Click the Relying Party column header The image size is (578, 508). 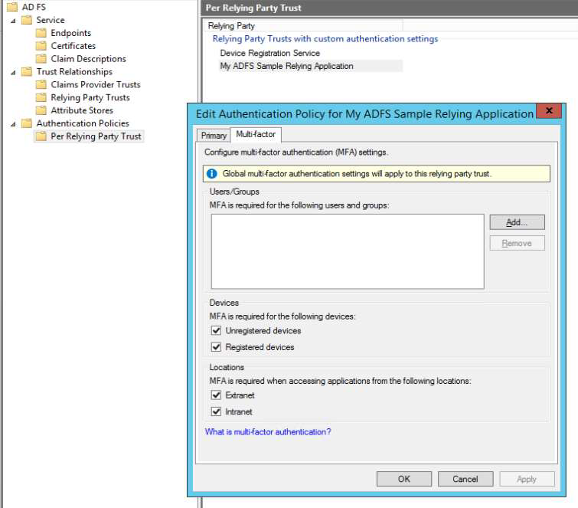303,26
